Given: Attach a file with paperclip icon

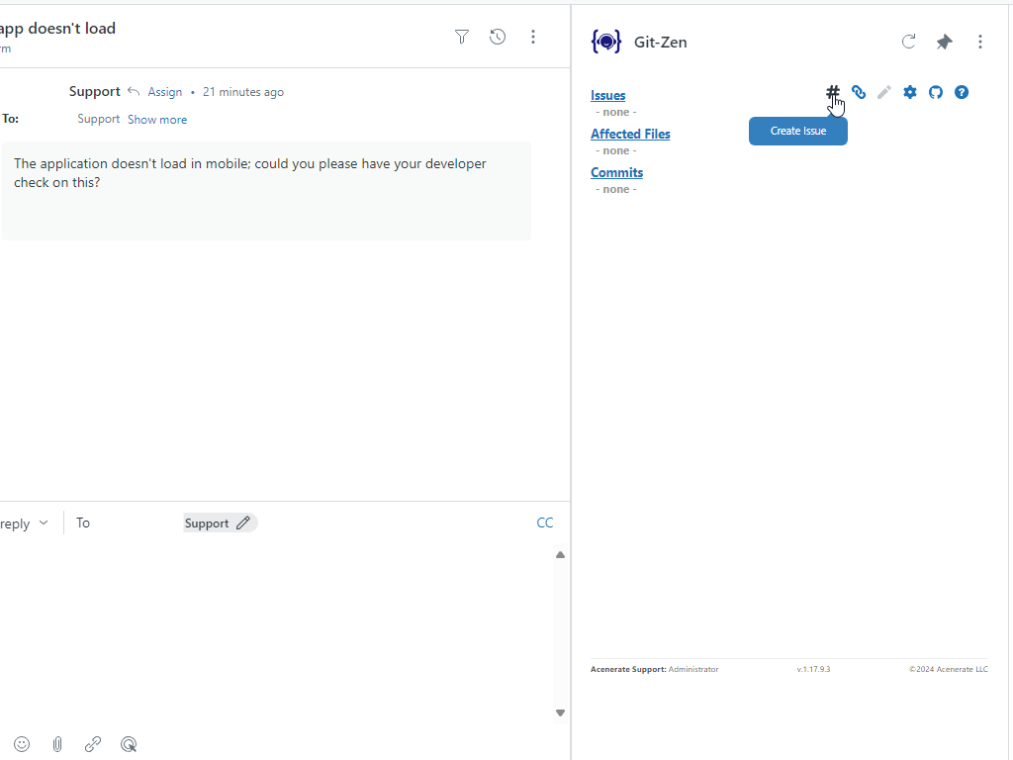Looking at the screenshot, I should (57, 744).
